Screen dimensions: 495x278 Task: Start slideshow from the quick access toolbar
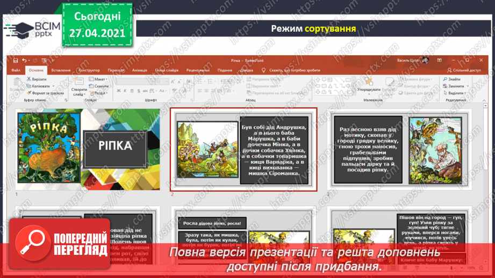click(x=44, y=61)
